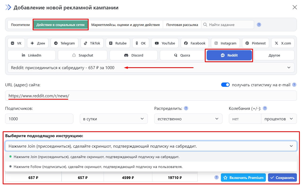
Task: Choose the LinkedIn platform button
Action: pos(32,55)
